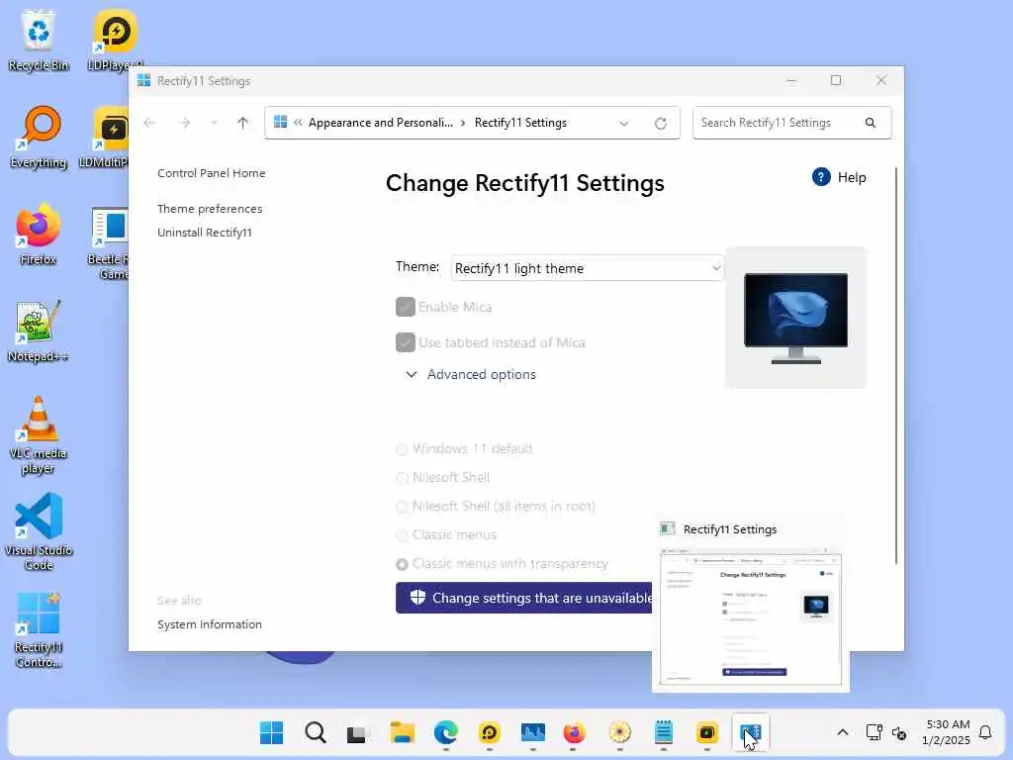Go up one level with Up arrow
Image resolution: width=1013 pixels, height=760 pixels.
pos(243,123)
